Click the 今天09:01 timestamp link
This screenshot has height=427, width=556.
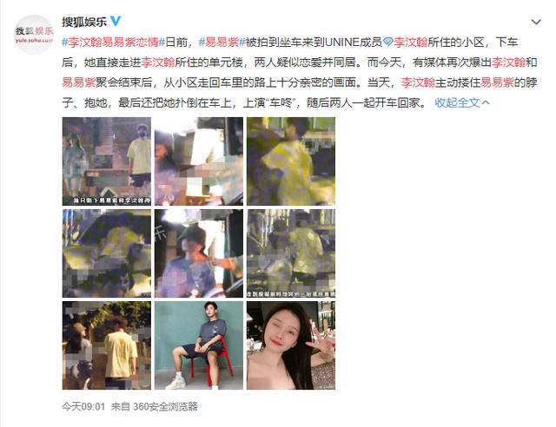click(x=83, y=406)
